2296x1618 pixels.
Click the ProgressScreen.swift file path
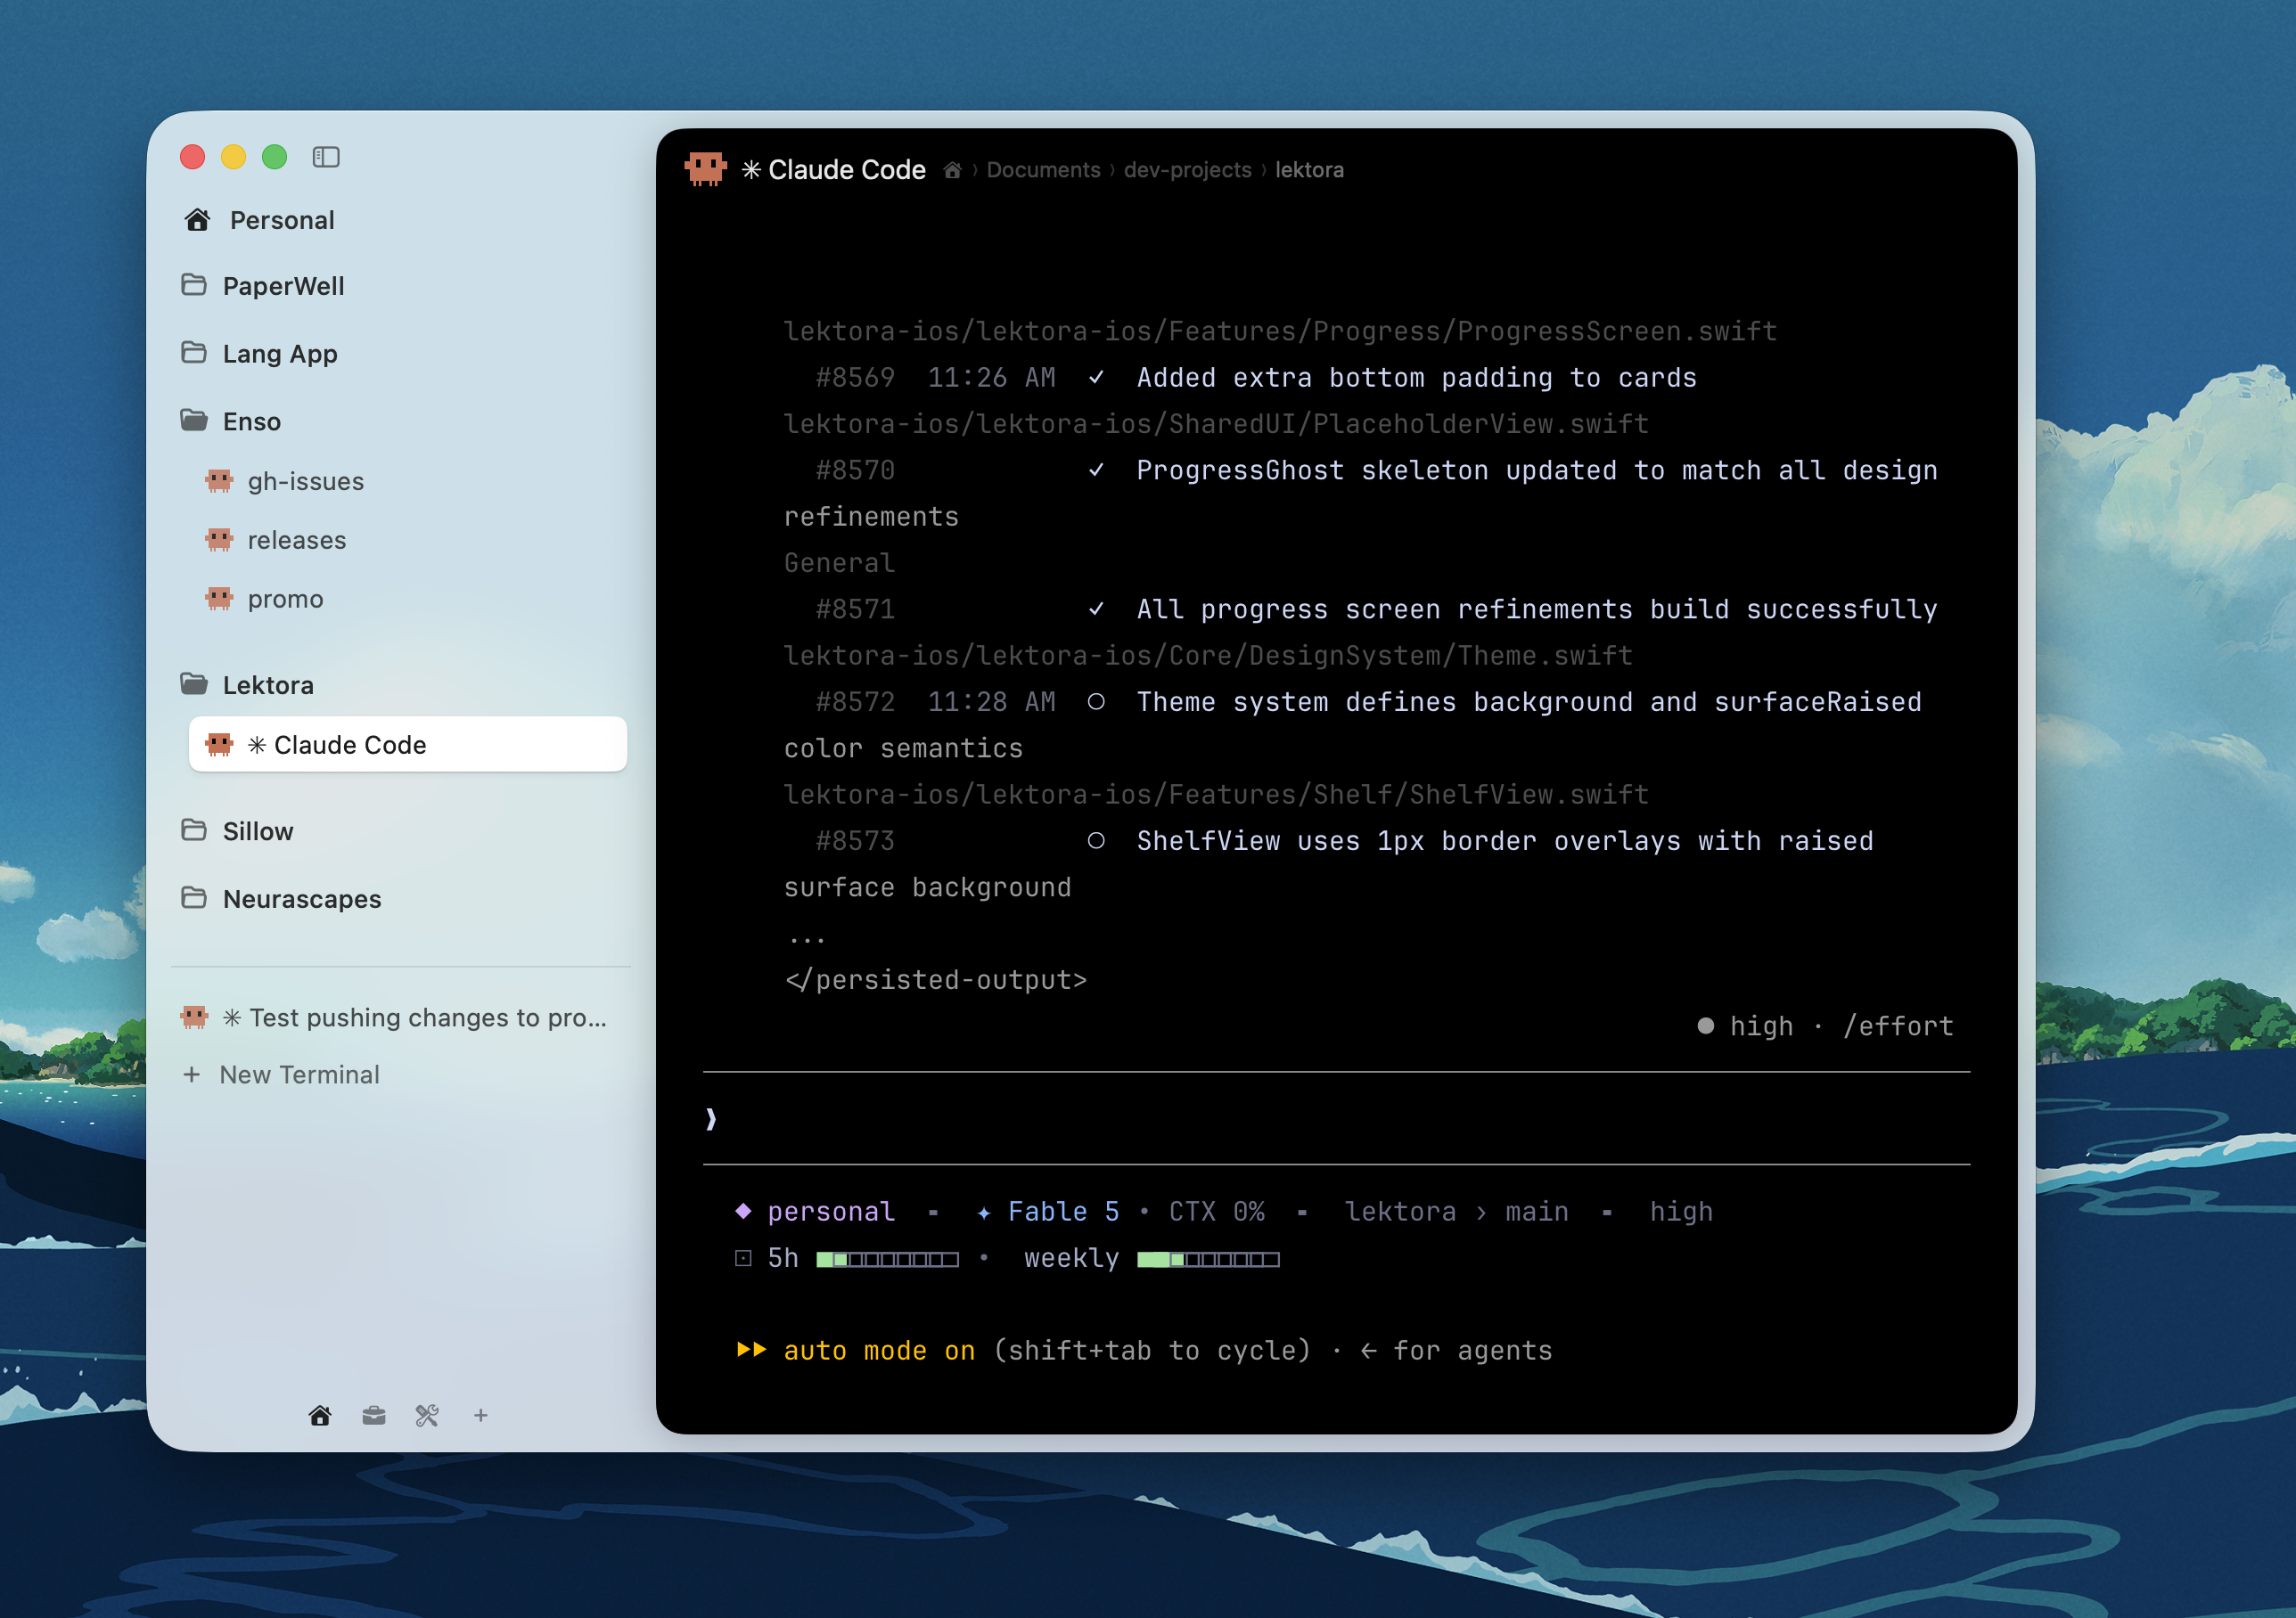[x=1280, y=331]
